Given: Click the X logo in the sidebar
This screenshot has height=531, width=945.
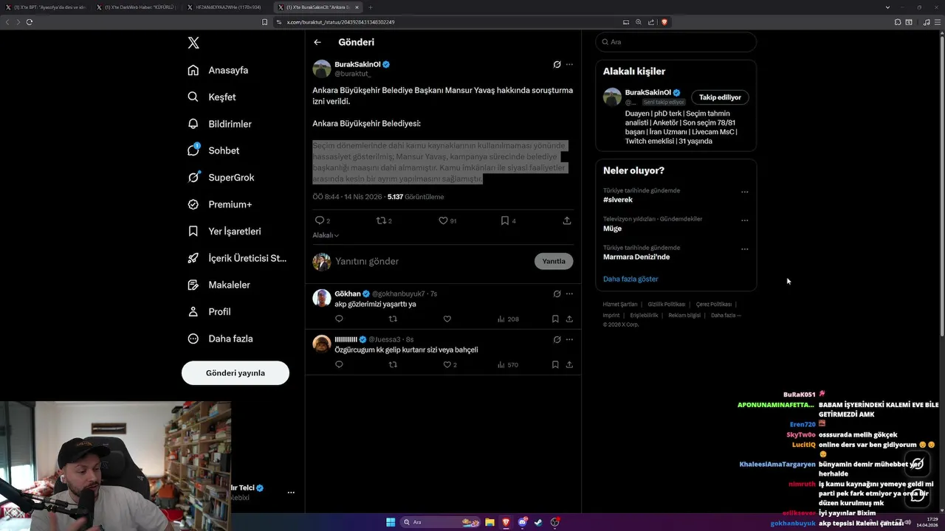Looking at the screenshot, I should (x=193, y=43).
